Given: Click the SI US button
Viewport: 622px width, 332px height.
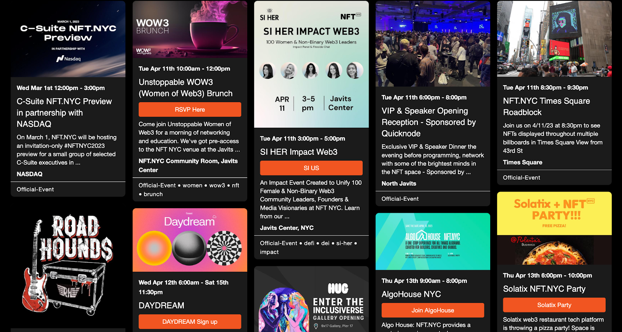Looking at the screenshot, I should click(311, 168).
